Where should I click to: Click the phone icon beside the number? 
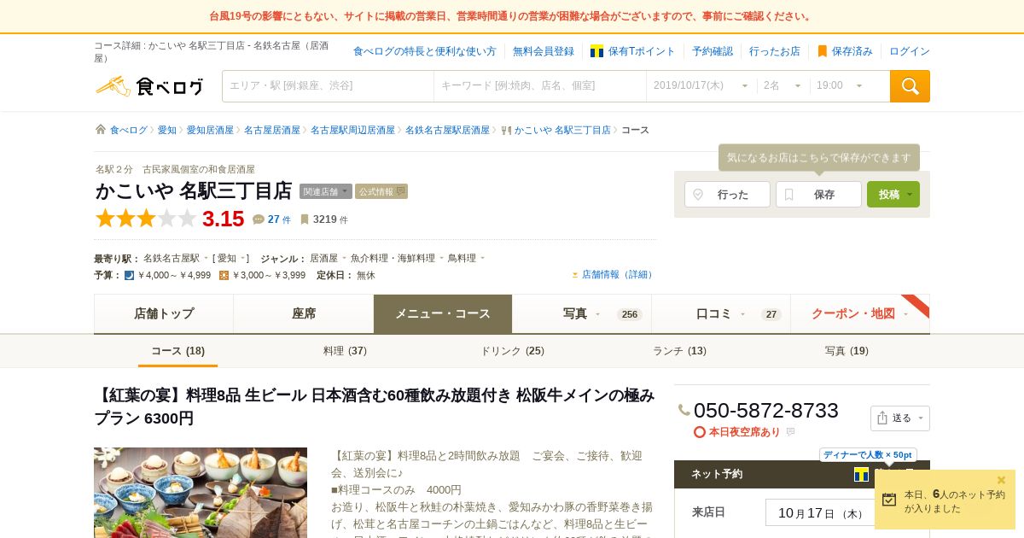click(684, 410)
